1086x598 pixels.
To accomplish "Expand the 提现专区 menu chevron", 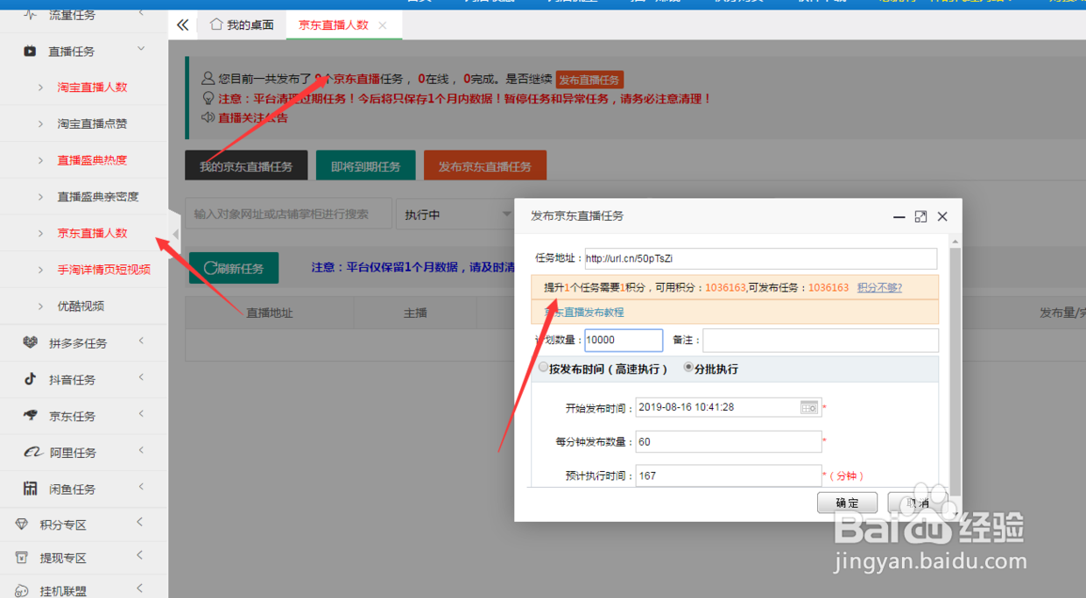I will [140, 556].
